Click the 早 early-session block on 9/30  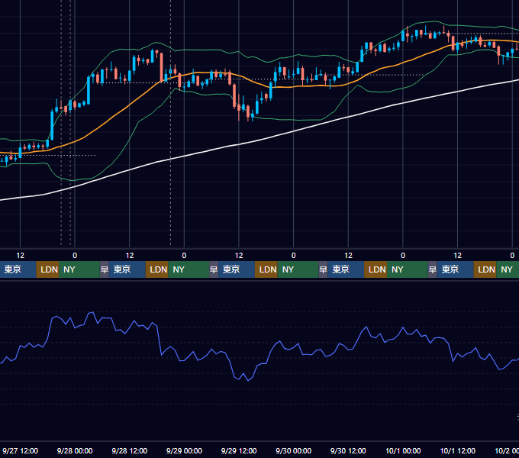[323, 269]
